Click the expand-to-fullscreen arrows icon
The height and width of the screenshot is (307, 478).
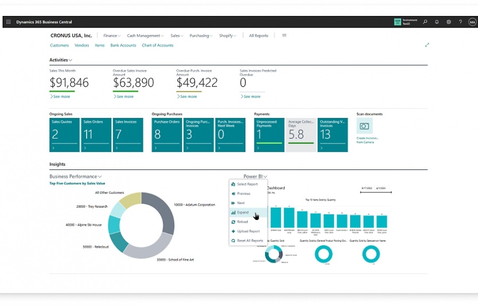pyautogui.click(x=428, y=45)
